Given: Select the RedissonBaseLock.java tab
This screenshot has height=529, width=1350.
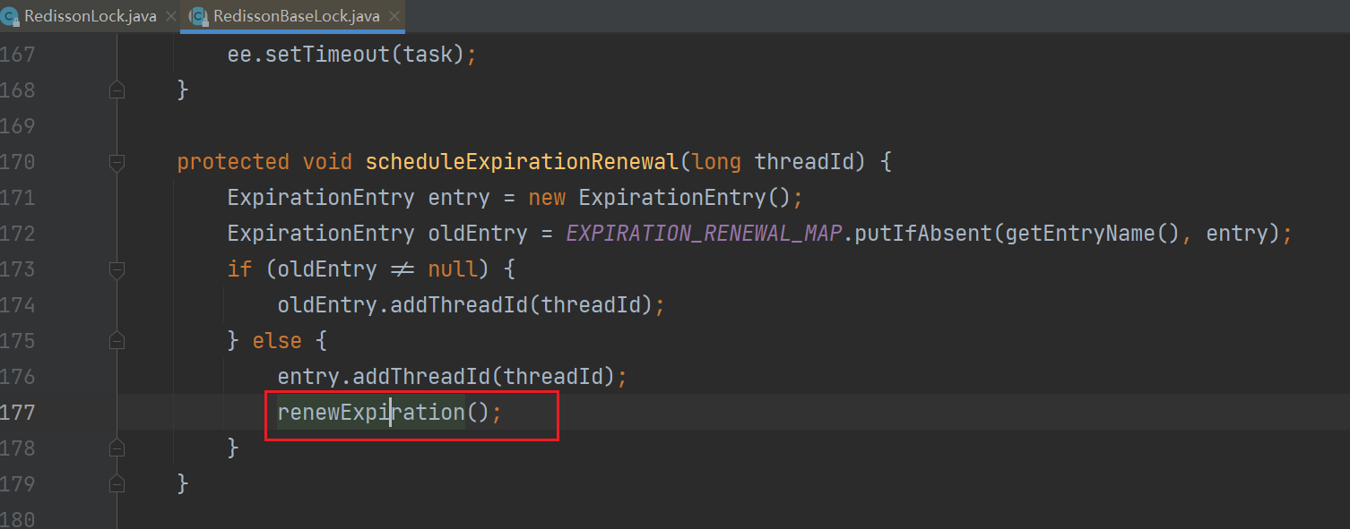Looking at the screenshot, I should point(296,17).
